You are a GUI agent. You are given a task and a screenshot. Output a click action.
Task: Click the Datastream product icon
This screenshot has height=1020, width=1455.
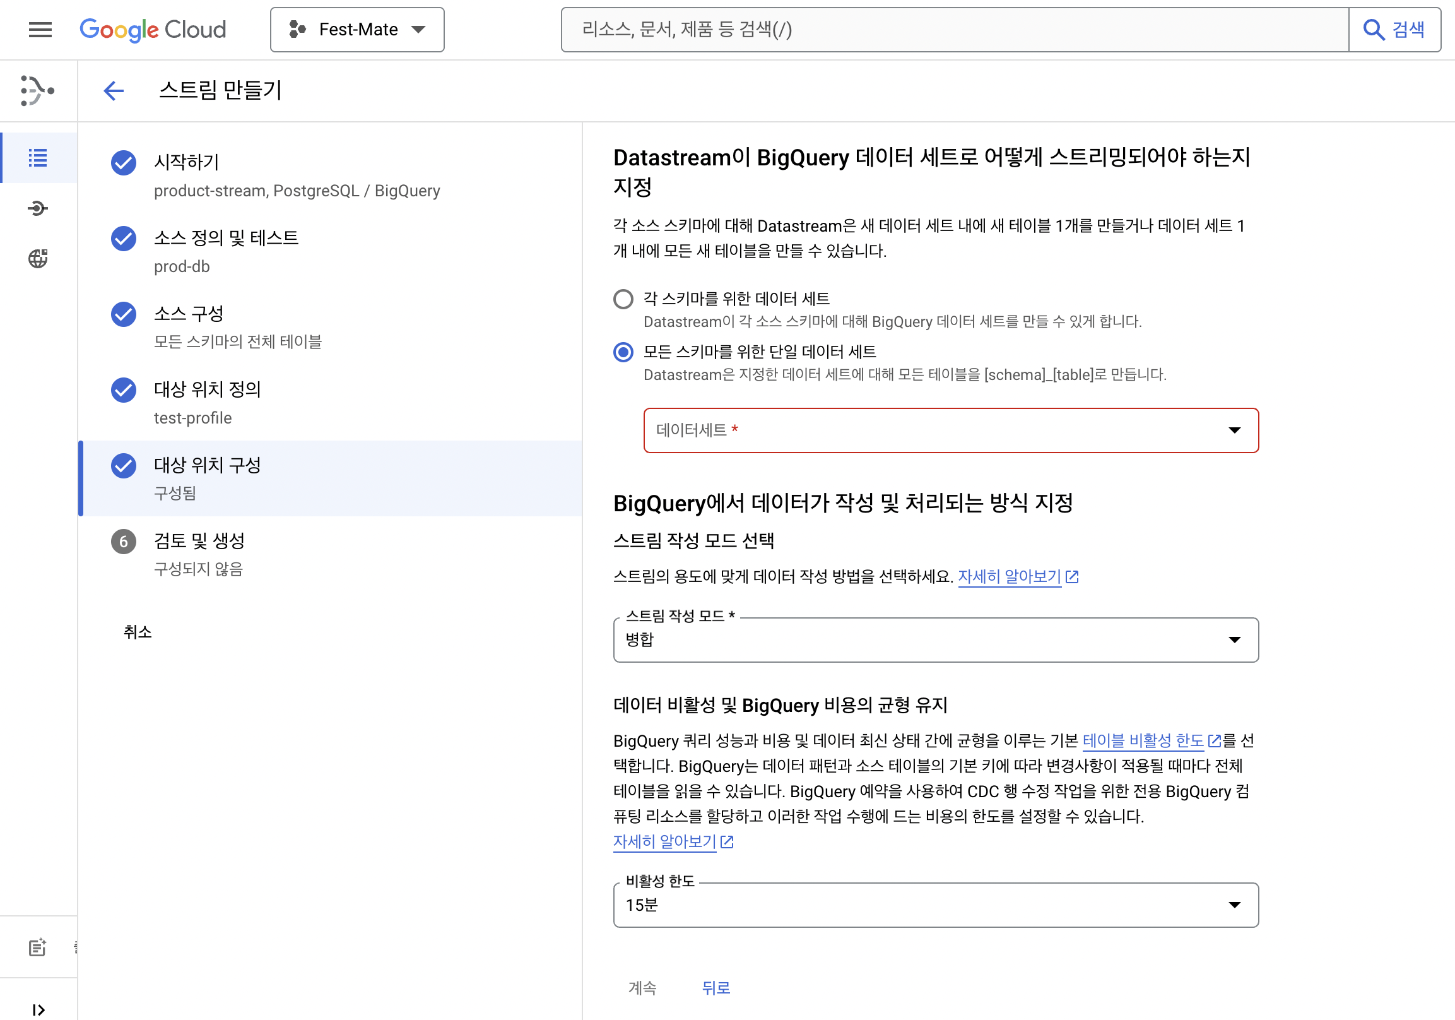pyautogui.click(x=37, y=91)
